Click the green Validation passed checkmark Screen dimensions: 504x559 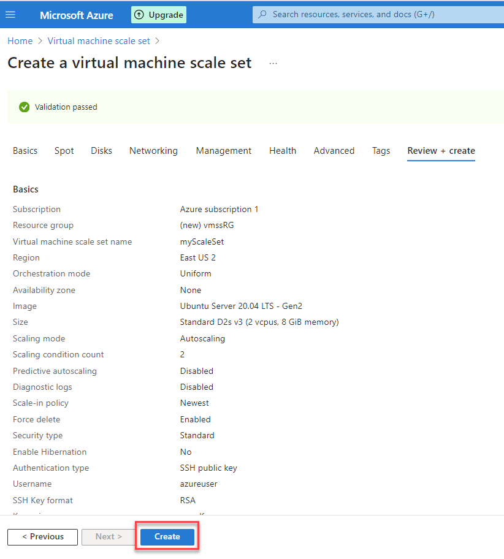coord(25,107)
